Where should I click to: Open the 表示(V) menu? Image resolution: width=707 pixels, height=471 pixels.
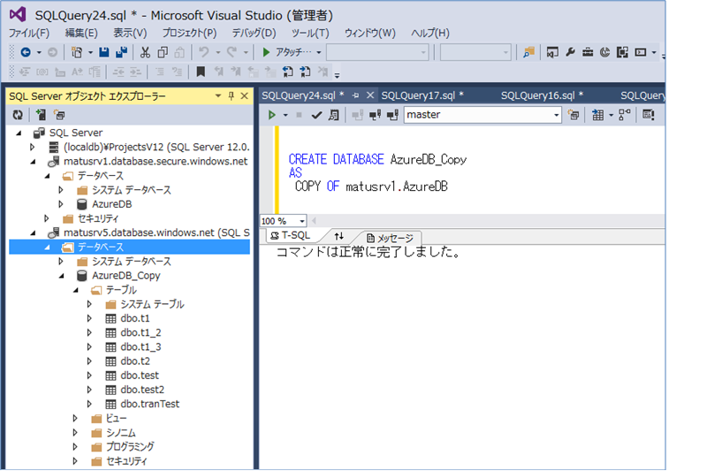[130, 34]
